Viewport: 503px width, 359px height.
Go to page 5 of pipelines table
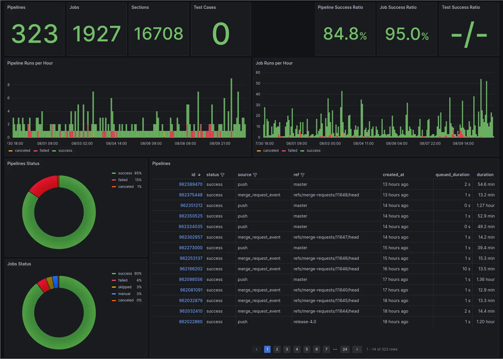[307, 349]
